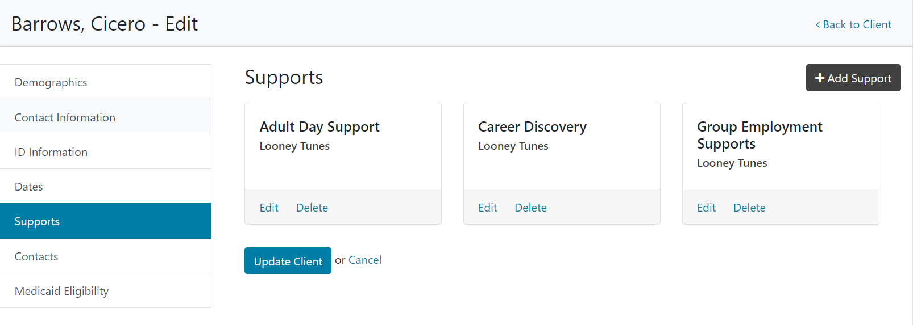The width and height of the screenshot is (913, 325).
Task: Edit the Adult Day Support entry
Action: (269, 208)
